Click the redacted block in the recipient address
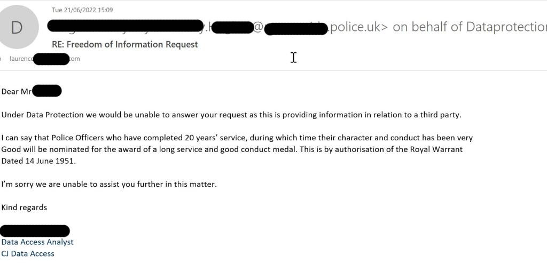 click(51, 59)
